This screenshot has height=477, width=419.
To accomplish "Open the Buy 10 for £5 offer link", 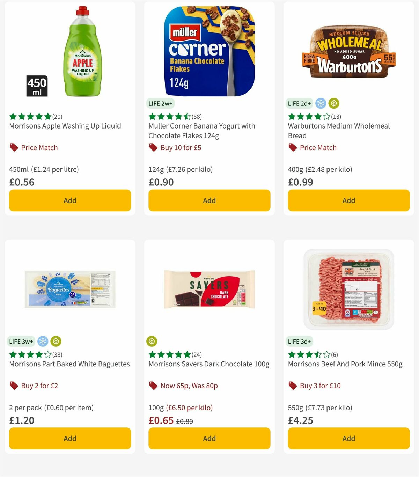I will [181, 147].
